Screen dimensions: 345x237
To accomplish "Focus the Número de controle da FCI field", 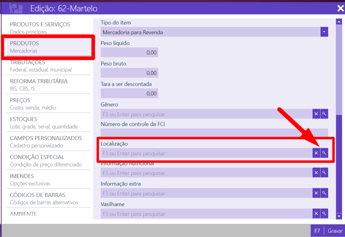I will (214, 133).
